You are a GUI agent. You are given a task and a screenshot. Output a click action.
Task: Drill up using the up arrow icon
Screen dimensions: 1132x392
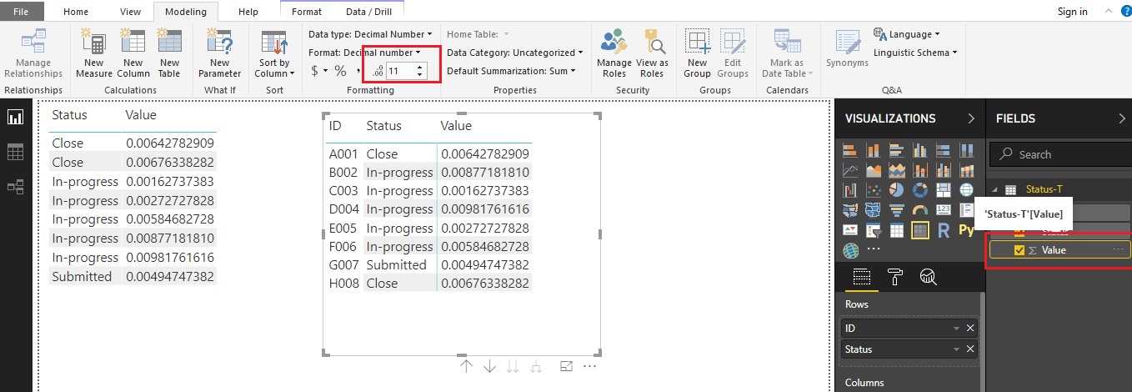click(466, 366)
